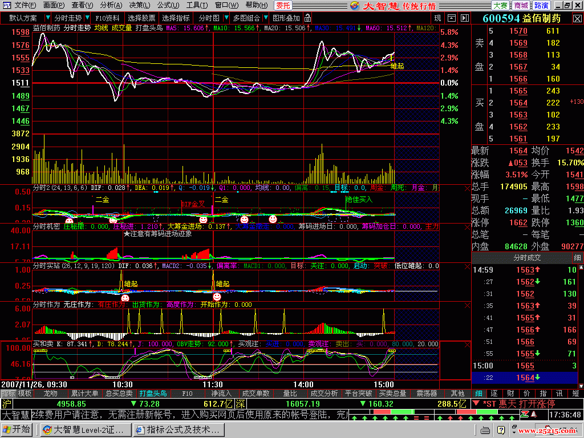Click the 选择股票 button
This screenshot has width=584, height=438.
[141, 18]
